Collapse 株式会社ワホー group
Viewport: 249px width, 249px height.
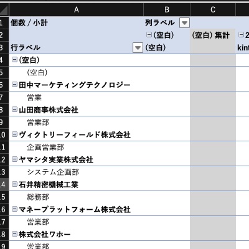click(14, 234)
